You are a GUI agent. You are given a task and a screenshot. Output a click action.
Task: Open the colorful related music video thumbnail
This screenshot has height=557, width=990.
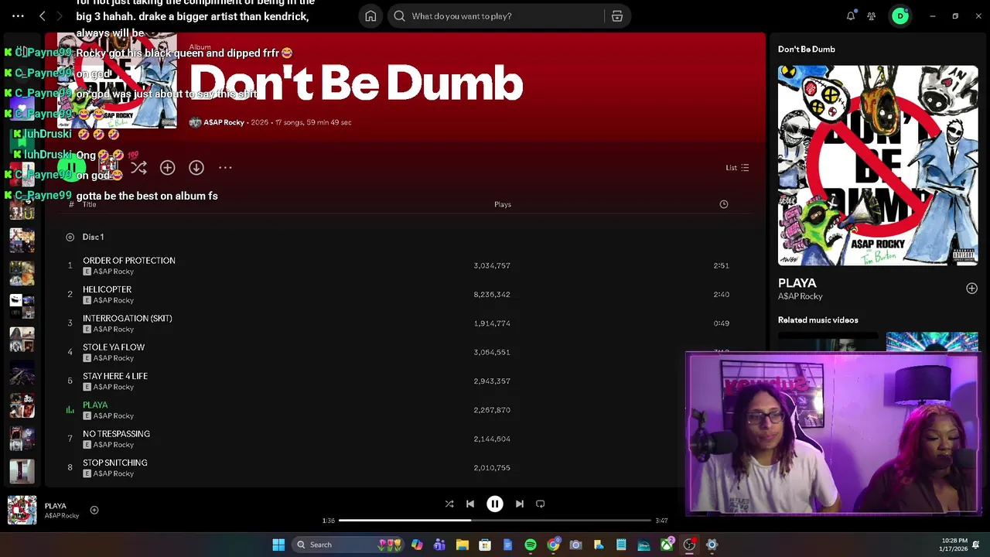pos(932,342)
